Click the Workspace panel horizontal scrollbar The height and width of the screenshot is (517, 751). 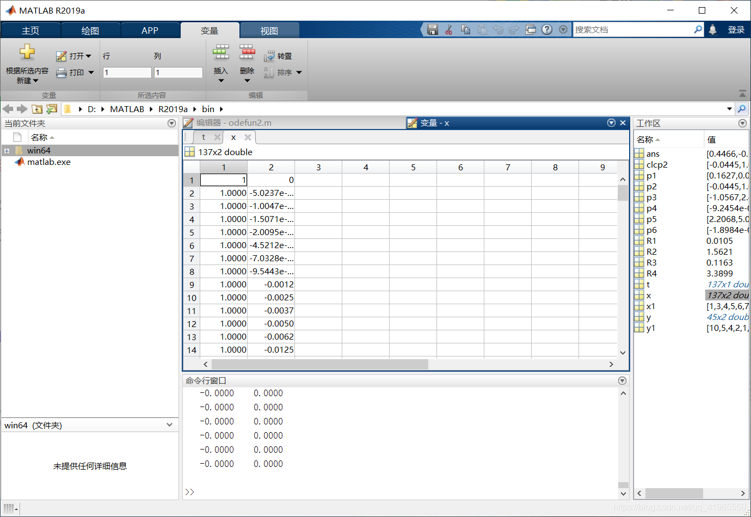(x=674, y=493)
